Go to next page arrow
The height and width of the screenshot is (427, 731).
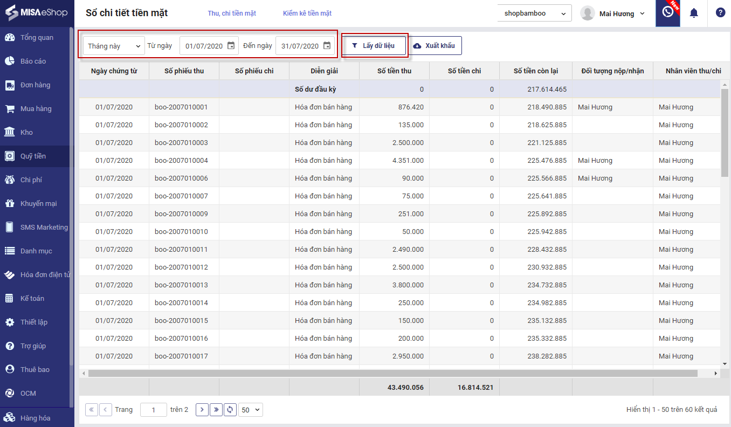tap(202, 410)
